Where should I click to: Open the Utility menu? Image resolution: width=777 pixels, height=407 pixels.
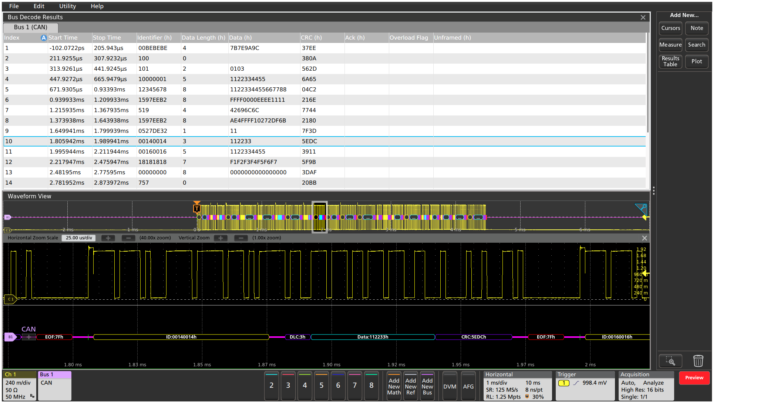tap(67, 6)
